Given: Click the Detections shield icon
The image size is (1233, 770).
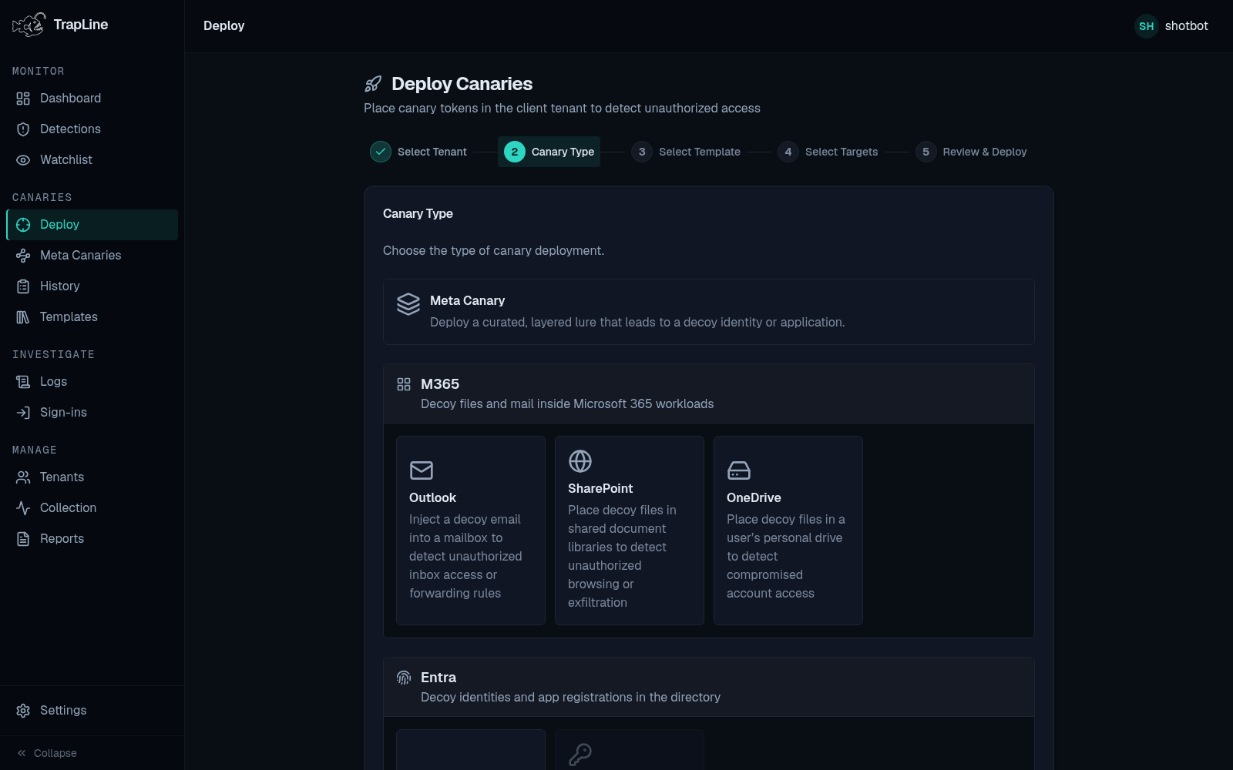Looking at the screenshot, I should (x=23, y=129).
